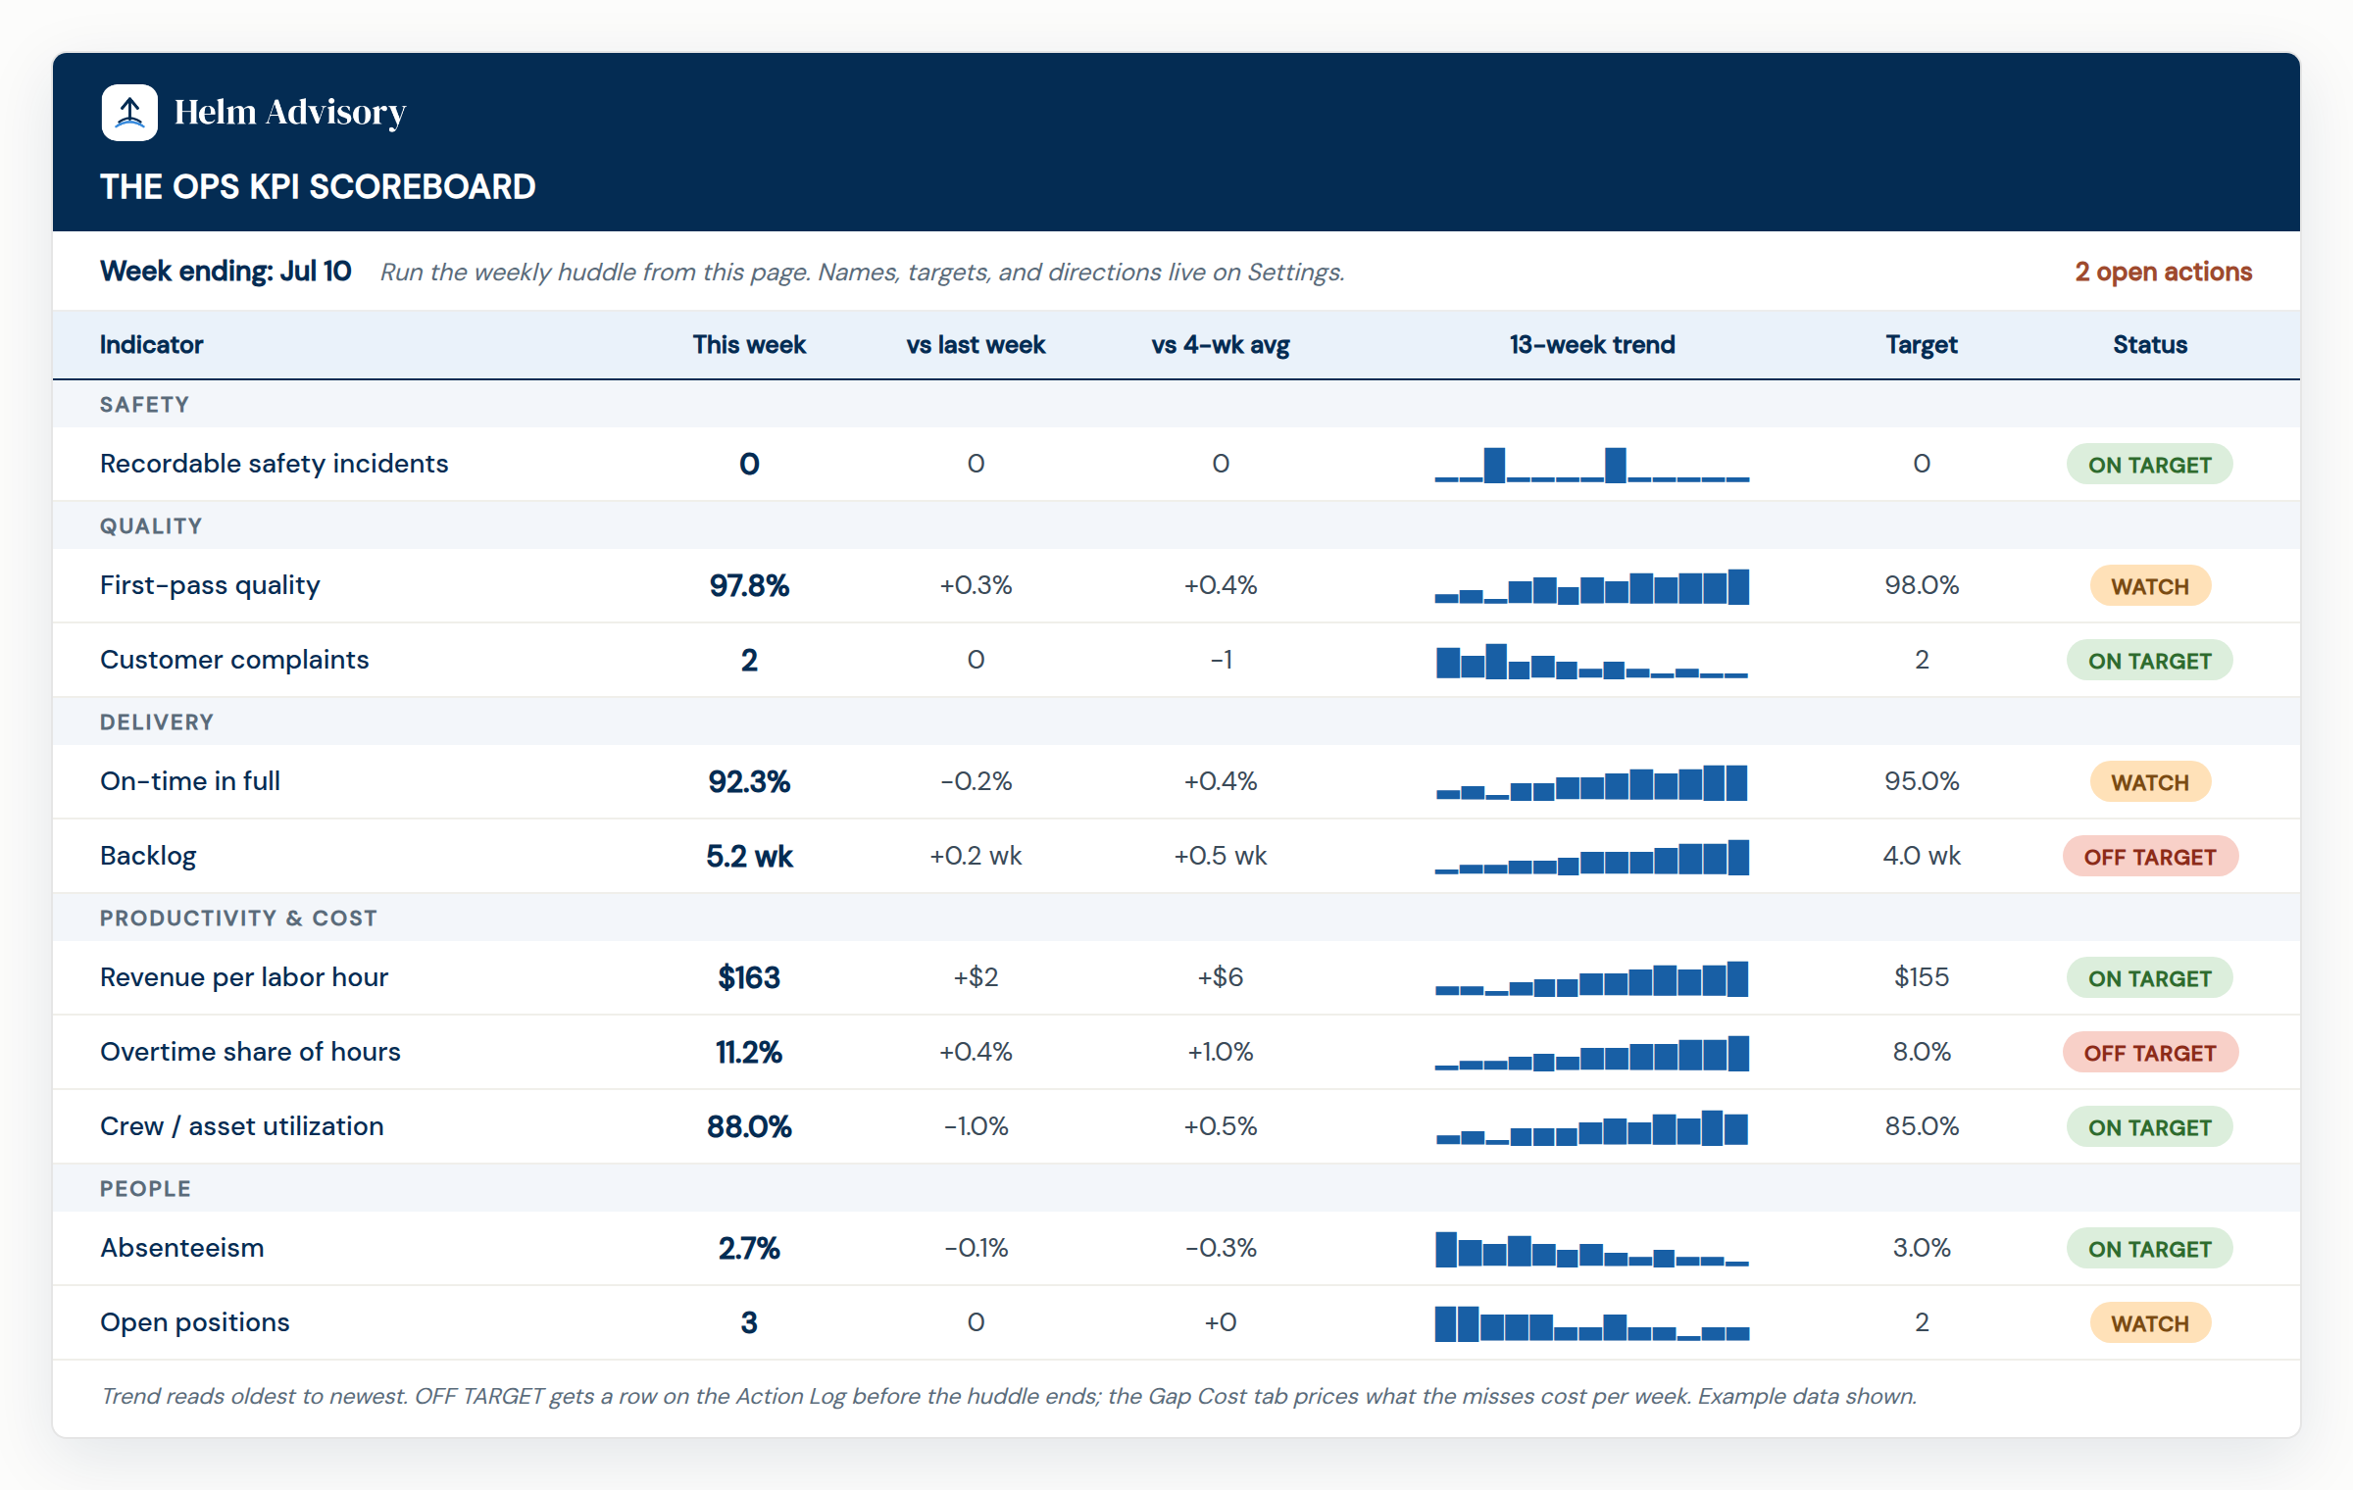This screenshot has width=2353, height=1490.
Task: Click Customer complaints indicator name
Action: pos(234,660)
